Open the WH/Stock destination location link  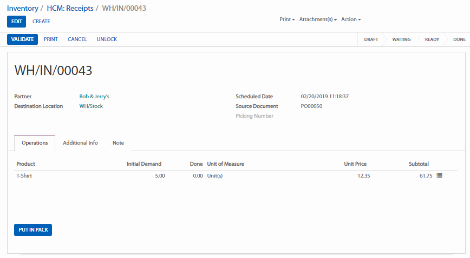tap(91, 106)
